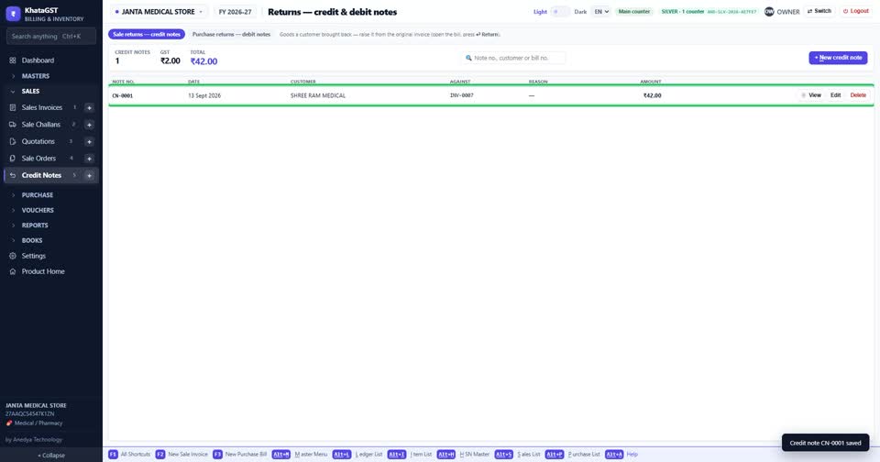Screen dimensions: 880x462
Task: Collapse the sidebar using Collapse control
Action: (x=51, y=456)
